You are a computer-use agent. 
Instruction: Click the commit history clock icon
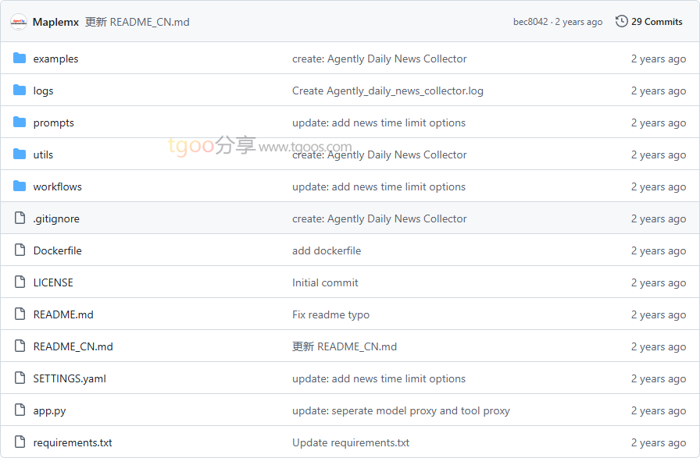pyautogui.click(x=622, y=21)
